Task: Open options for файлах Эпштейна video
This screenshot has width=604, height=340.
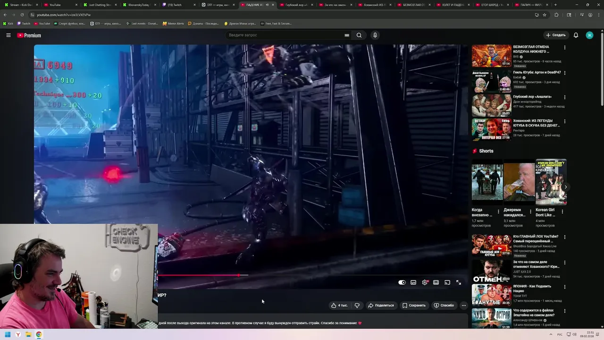Action: tap(564, 311)
